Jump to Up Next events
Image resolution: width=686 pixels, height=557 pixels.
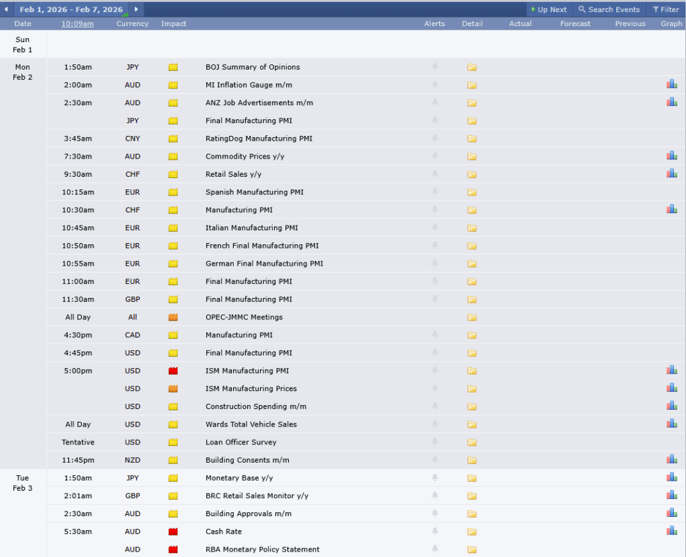[x=548, y=9]
